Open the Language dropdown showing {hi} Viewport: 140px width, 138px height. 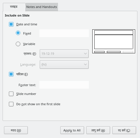[64, 64]
